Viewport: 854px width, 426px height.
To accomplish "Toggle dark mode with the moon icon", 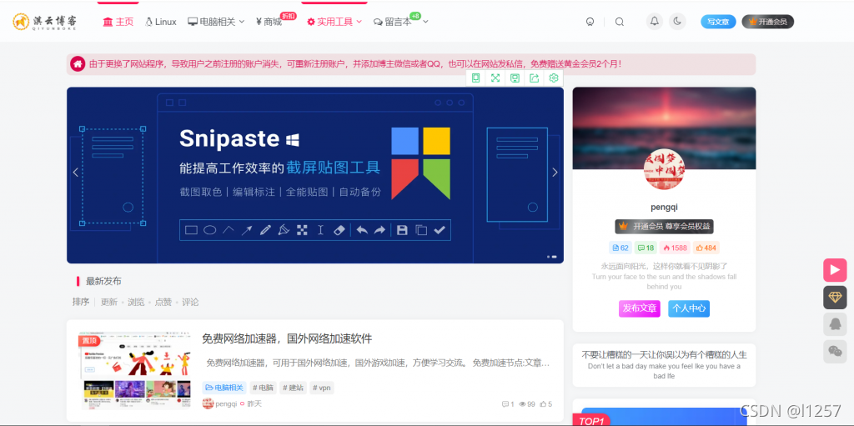I will (677, 21).
